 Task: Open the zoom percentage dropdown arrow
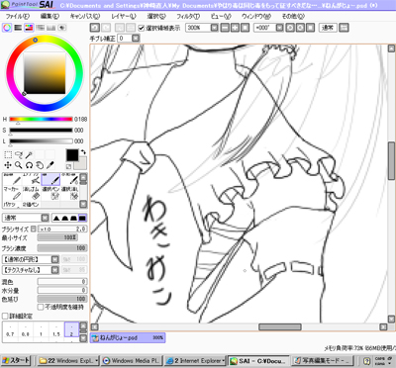pos(214,28)
